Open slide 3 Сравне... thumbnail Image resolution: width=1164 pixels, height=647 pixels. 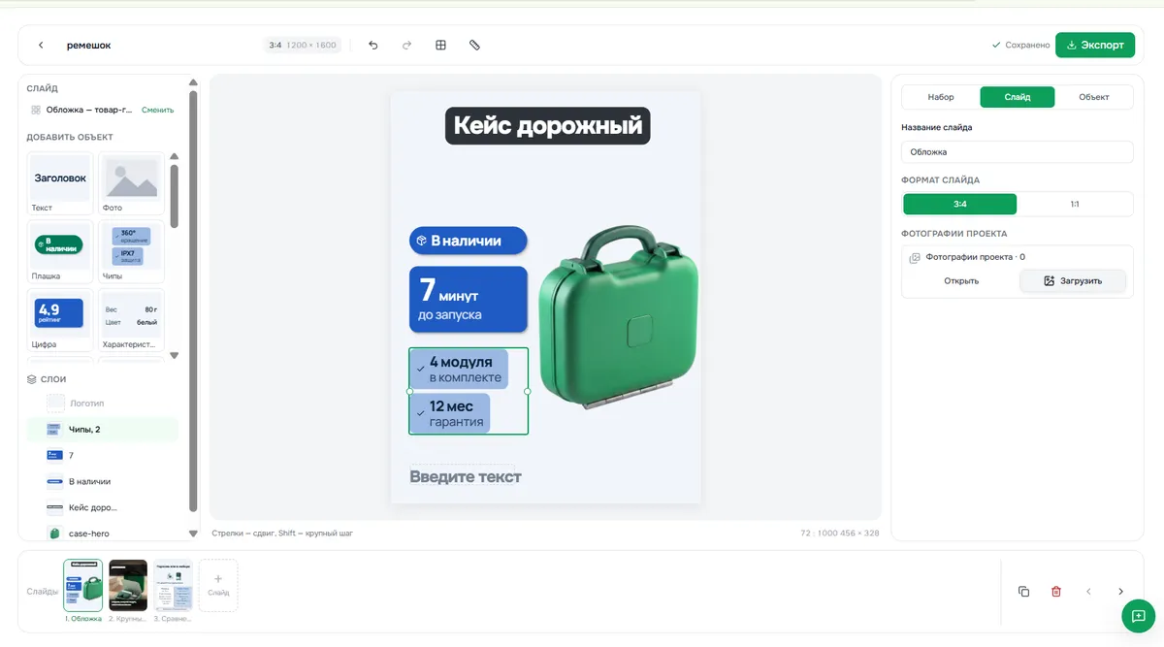pos(174,585)
